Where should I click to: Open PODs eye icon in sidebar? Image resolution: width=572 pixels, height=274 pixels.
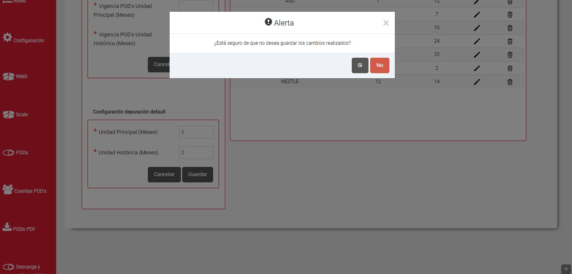(x=8, y=153)
